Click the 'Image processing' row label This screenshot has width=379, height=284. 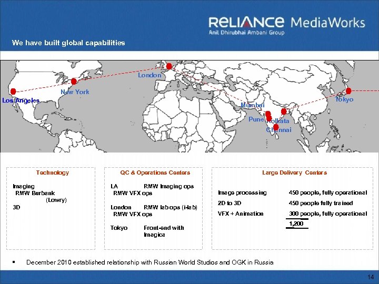[242, 192]
